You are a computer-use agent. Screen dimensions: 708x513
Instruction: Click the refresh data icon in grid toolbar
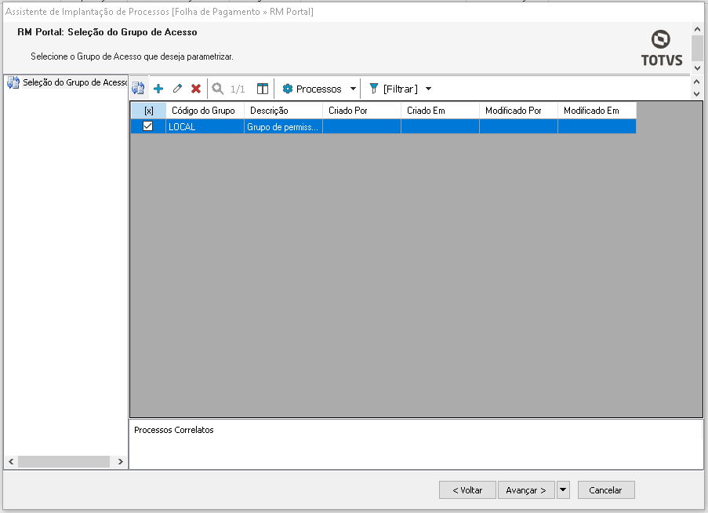138,89
